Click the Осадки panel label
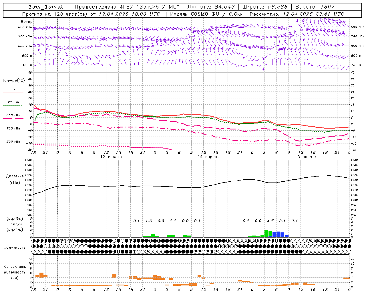 15,224
